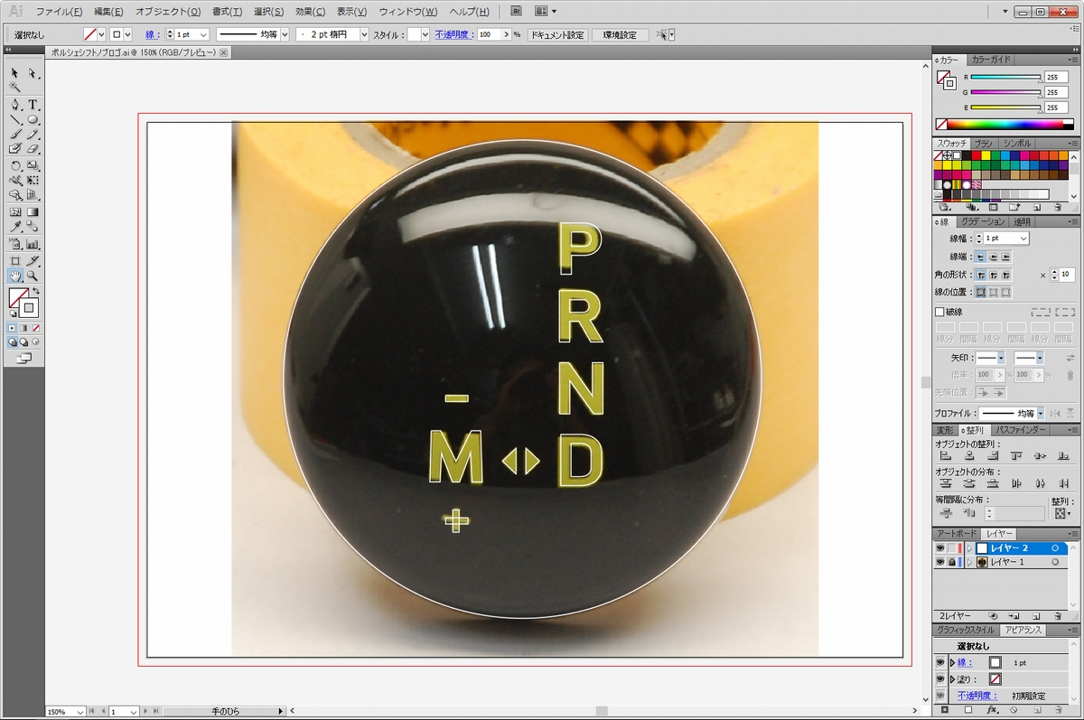Switch to the グラデーション panel tab
The width and height of the screenshot is (1084, 720).
coord(982,221)
